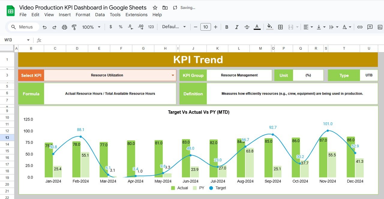384x199 pixels.
Task: Open vertical align dropdown
Action: pos(321,27)
